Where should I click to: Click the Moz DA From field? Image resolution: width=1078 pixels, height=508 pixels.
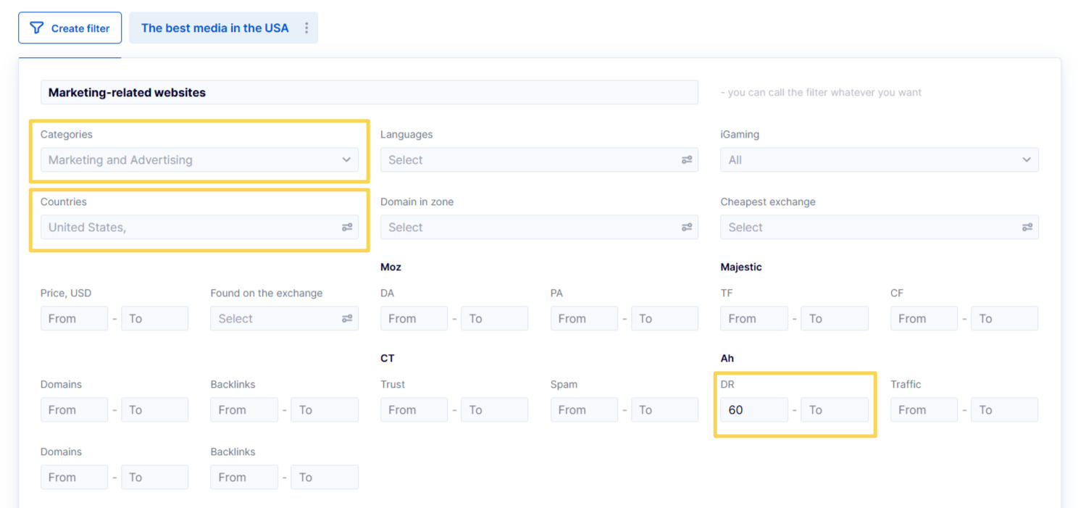414,319
